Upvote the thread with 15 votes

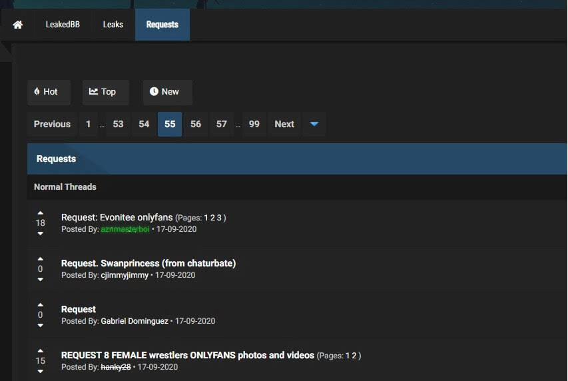pos(40,350)
